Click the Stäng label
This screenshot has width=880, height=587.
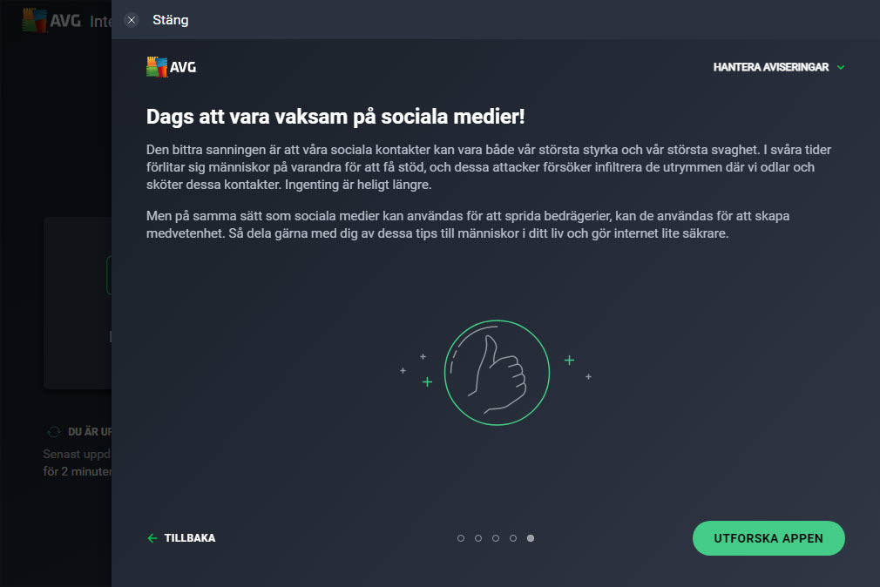171,20
